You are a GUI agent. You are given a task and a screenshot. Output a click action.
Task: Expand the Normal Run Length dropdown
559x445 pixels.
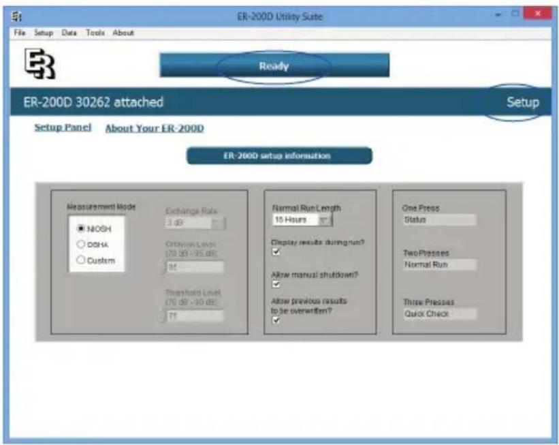tap(324, 220)
